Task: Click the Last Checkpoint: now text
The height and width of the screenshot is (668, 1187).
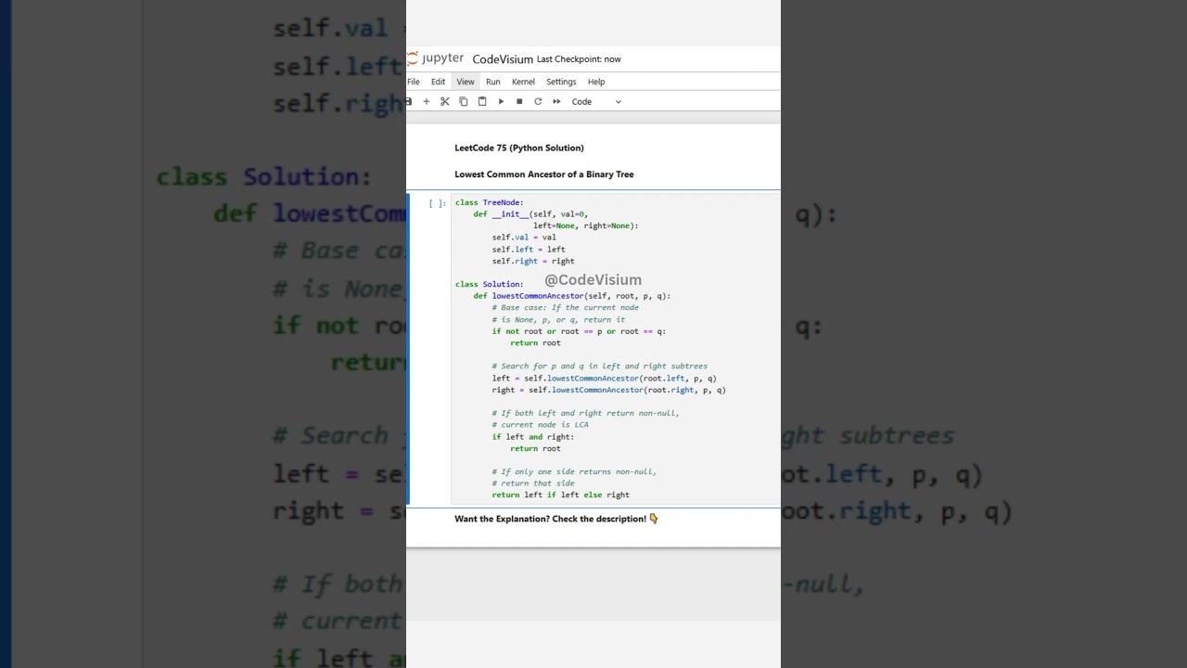Action: [579, 59]
